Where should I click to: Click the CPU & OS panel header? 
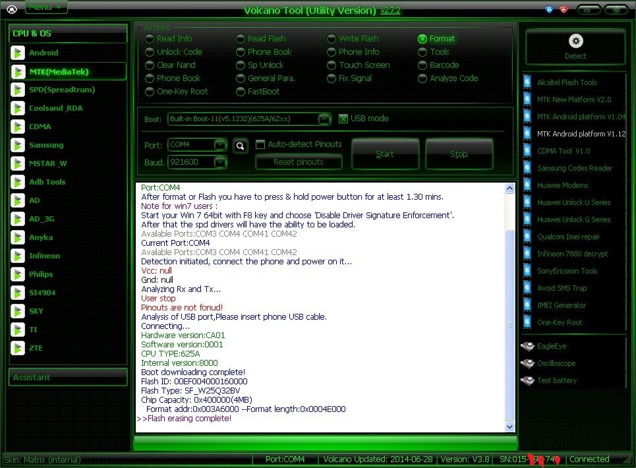[x=68, y=33]
